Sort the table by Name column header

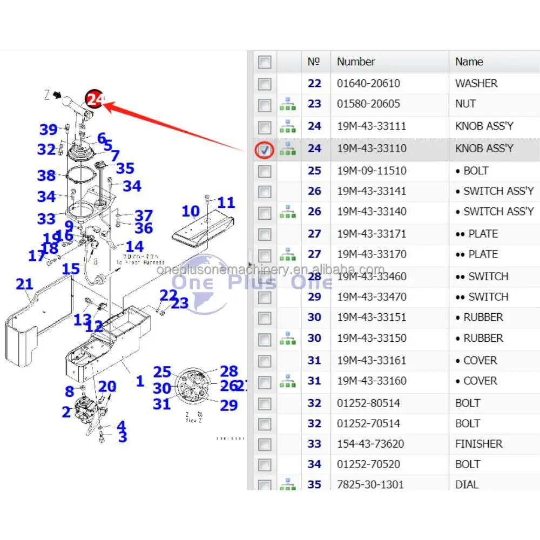pyautogui.click(x=469, y=62)
